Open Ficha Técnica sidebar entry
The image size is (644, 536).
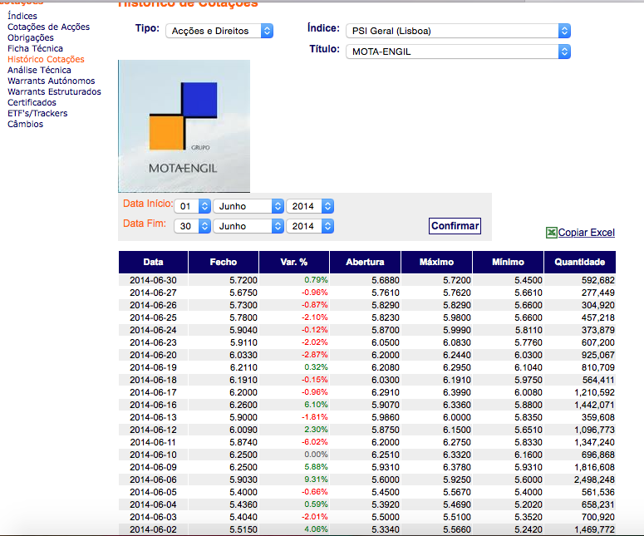pyautogui.click(x=35, y=48)
